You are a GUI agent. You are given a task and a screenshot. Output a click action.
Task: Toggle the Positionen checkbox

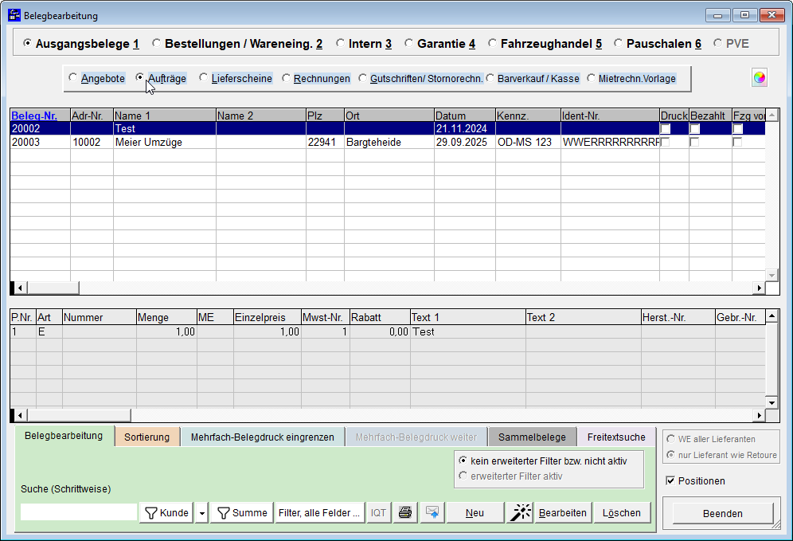pyautogui.click(x=670, y=480)
